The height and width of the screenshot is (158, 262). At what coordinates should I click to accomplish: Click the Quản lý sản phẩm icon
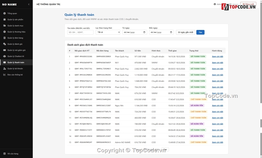tap(4, 20)
